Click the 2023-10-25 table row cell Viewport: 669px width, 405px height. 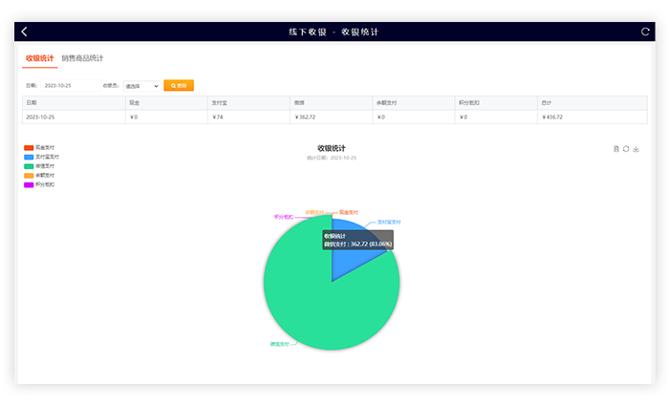pyautogui.click(x=38, y=117)
